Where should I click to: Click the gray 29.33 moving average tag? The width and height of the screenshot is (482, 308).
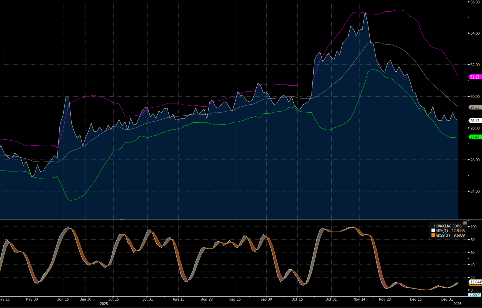click(475, 107)
